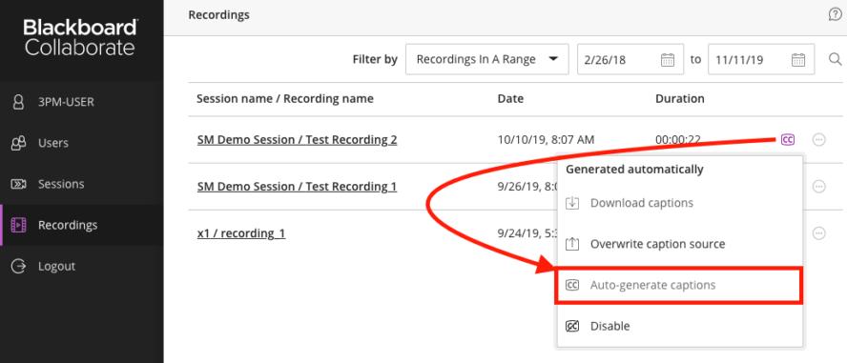Click the Sessions camera icon

(x=19, y=184)
